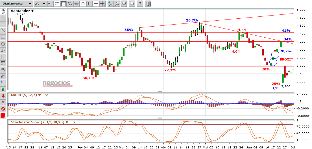Zoom out with the minus magnifier
Viewport: 312px width, 149px height.
(x=117, y=3)
